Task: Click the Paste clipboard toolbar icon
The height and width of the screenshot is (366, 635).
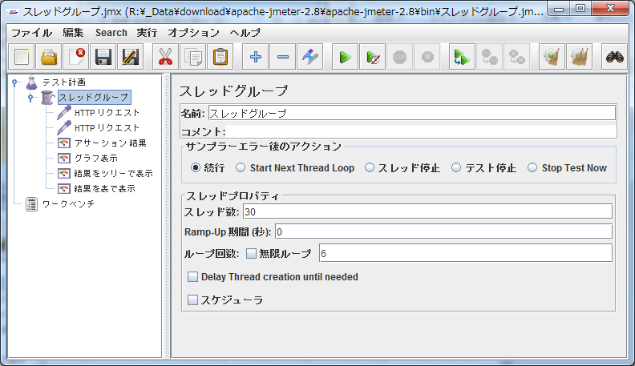Action: [220, 57]
